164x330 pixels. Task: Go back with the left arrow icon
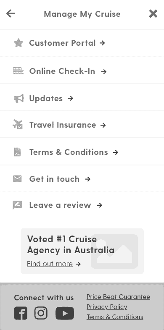[11, 14]
